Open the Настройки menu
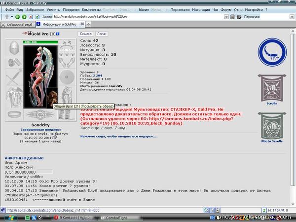Screen dimensions: 296x222 click(254, 10)
